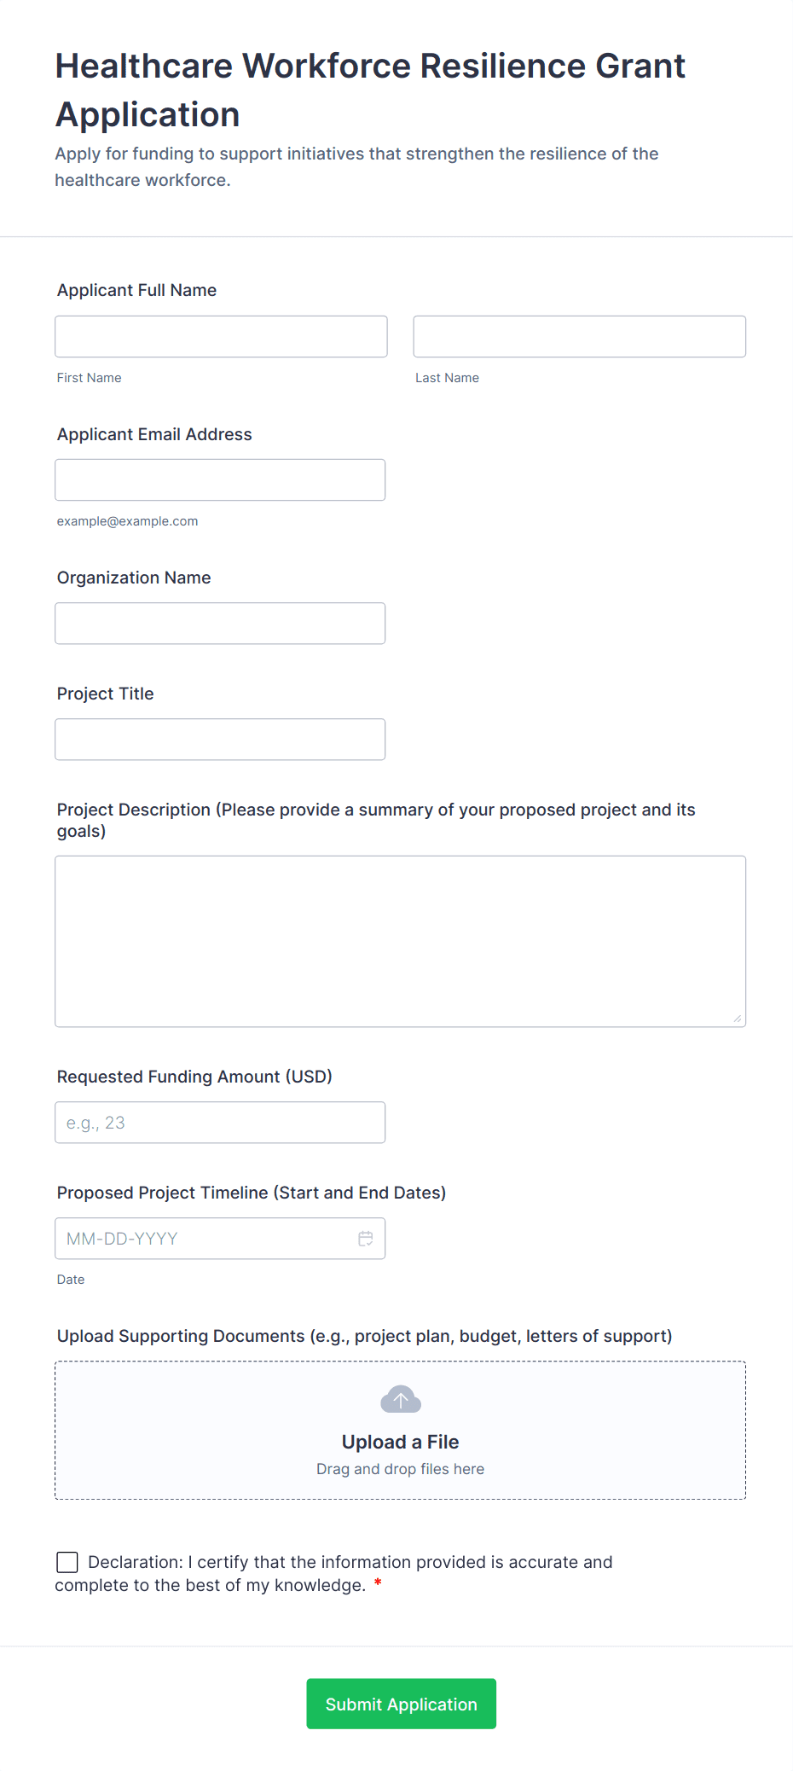793x1771 pixels.
Task: Check the Declaration certification checkbox
Action: point(67,1562)
